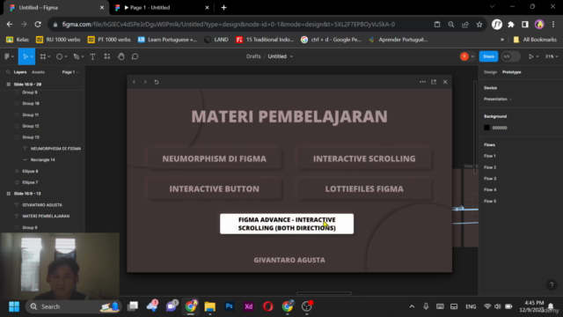
Task: Click NEUMORPHISM DI FIGMA button in preview
Action: click(x=215, y=158)
